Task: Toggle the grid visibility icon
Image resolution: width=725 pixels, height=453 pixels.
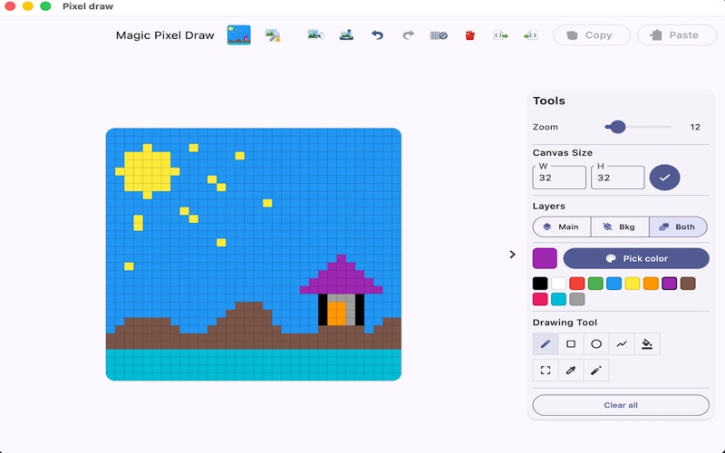Action: pos(439,35)
